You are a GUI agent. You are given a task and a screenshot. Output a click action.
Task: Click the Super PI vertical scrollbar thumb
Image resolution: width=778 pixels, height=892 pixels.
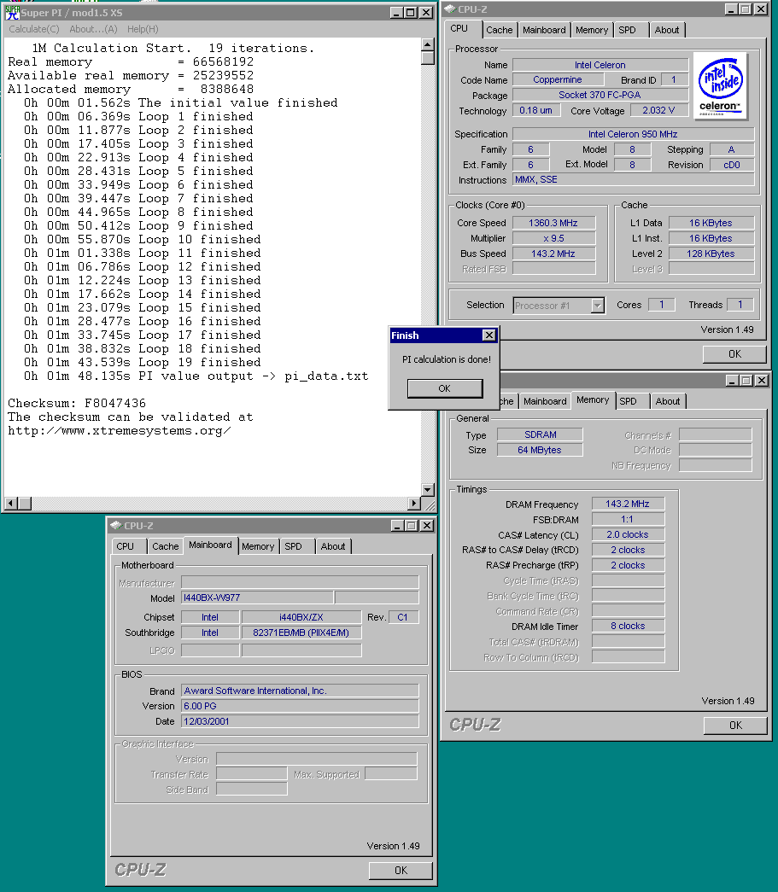(428, 58)
